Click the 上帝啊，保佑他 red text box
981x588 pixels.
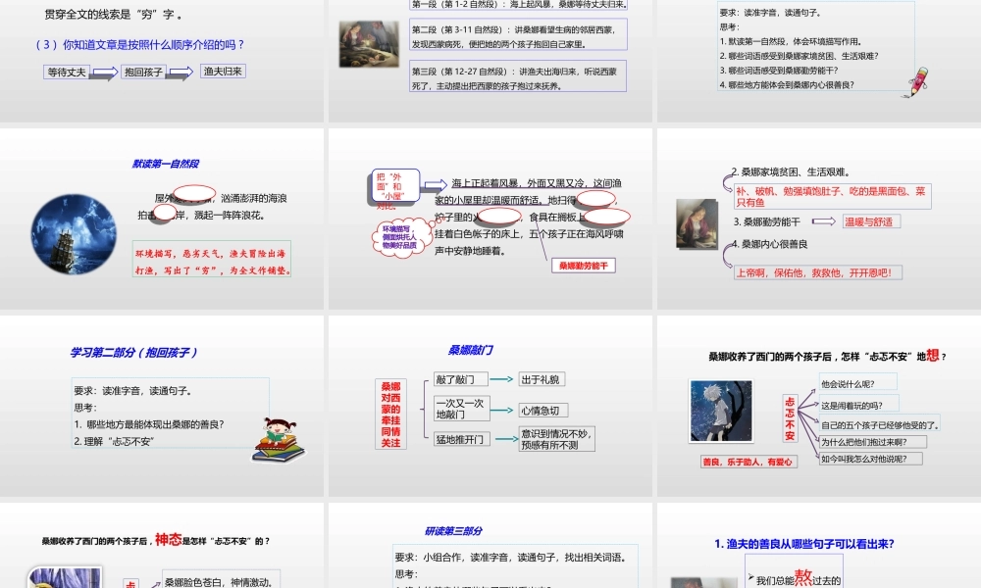(x=817, y=272)
